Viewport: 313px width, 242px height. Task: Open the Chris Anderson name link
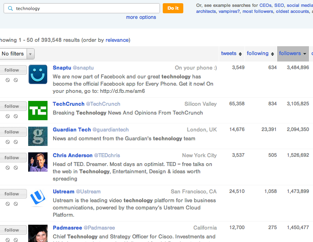[x=73, y=155]
